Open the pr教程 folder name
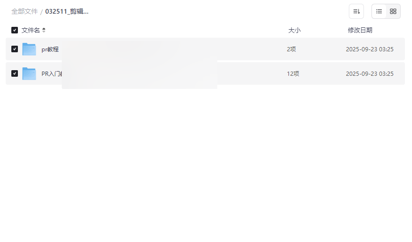Image resolution: width=412 pixels, height=242 pixels. (x=50, y=49)
